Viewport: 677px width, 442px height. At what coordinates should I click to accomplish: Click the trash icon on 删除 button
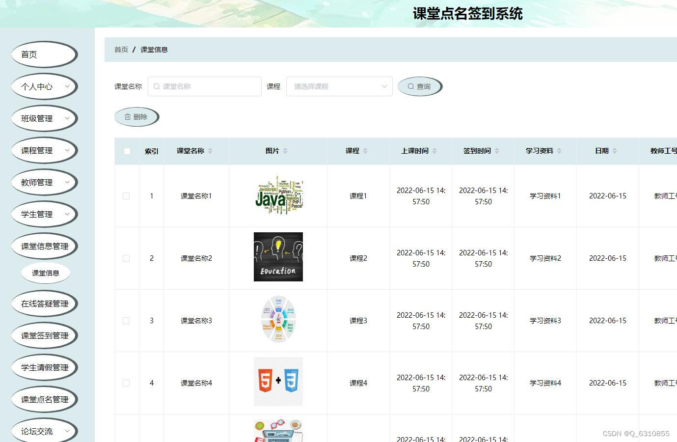point(128,117)
